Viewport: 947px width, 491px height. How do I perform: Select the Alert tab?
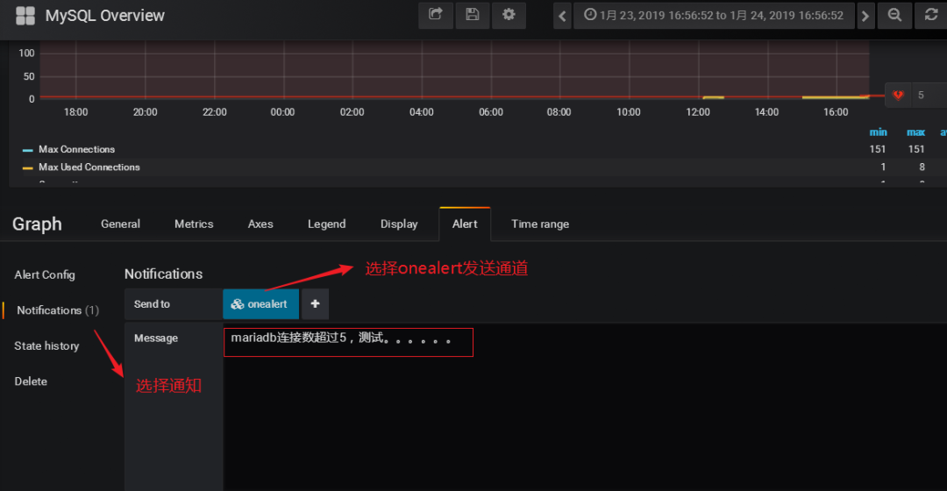pos(465,224)
